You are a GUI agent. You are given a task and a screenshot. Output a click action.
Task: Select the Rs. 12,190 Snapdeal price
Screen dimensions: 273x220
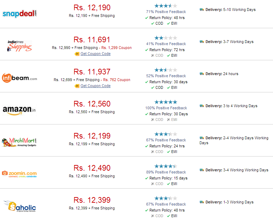[x=92, y=8]
